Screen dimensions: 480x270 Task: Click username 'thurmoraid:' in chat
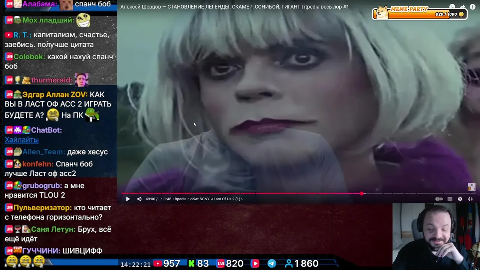52,80
